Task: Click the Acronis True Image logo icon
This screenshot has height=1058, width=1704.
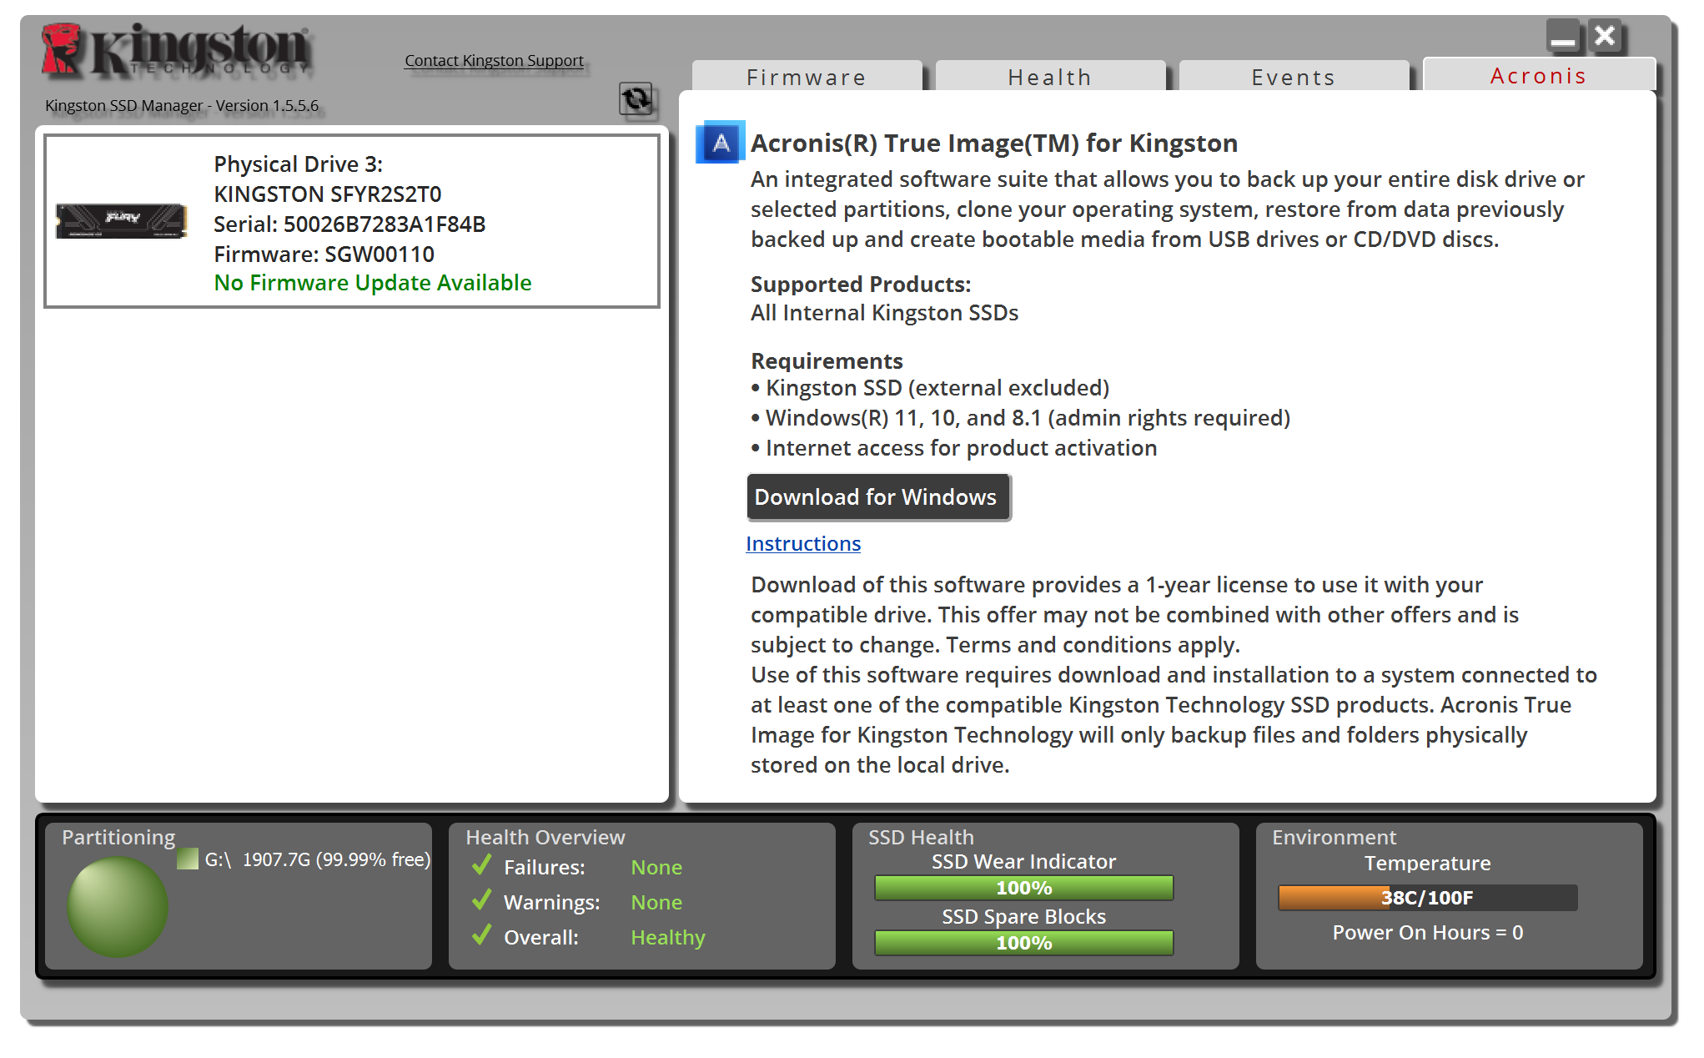Action: [720, 143]
